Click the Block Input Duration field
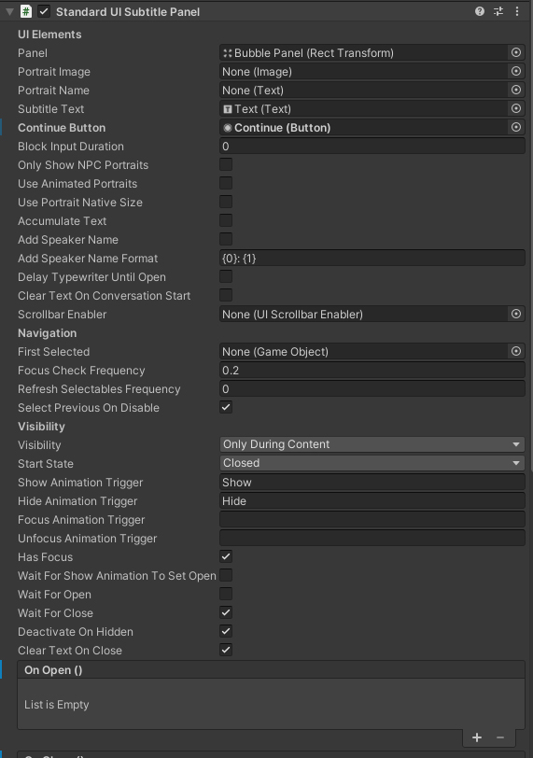Screen dimensions: 533x758 (372, 146)
